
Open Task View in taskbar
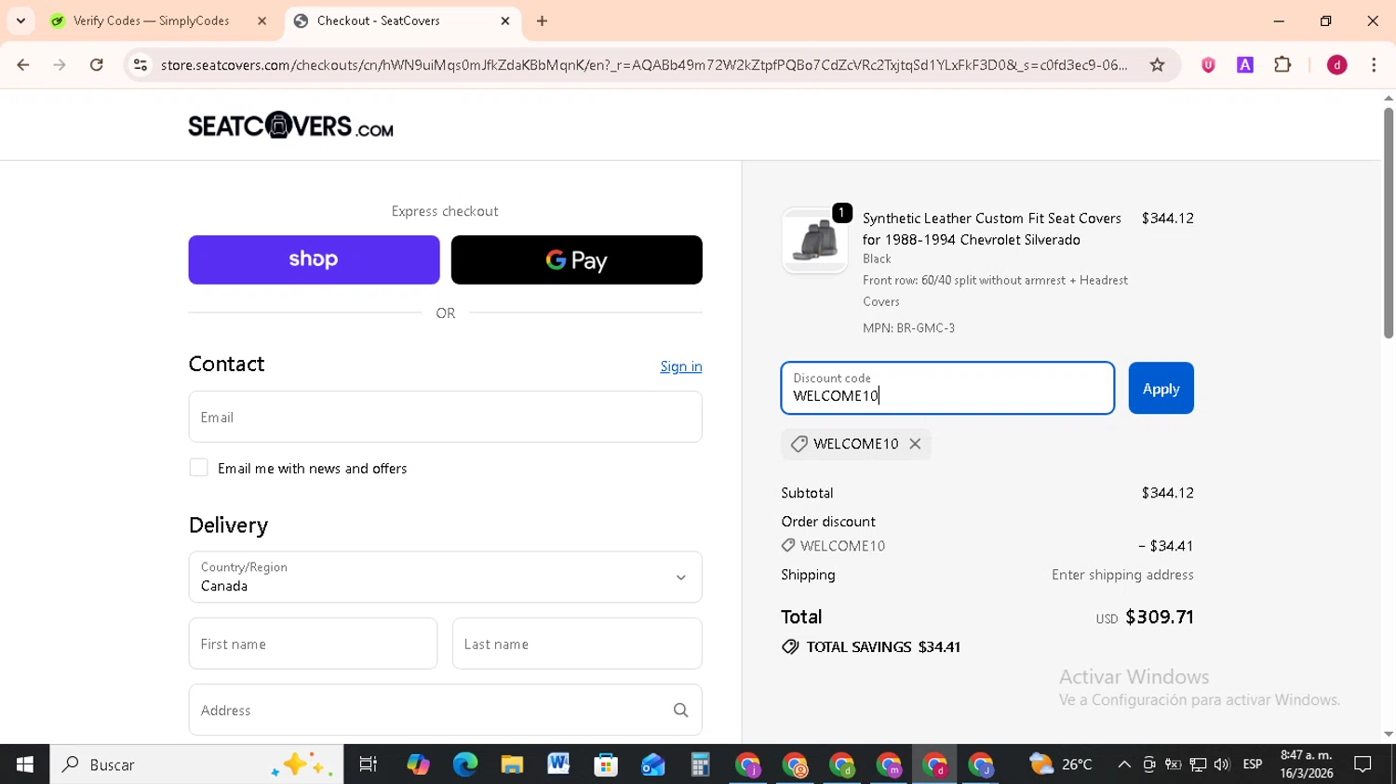(369, 764)
